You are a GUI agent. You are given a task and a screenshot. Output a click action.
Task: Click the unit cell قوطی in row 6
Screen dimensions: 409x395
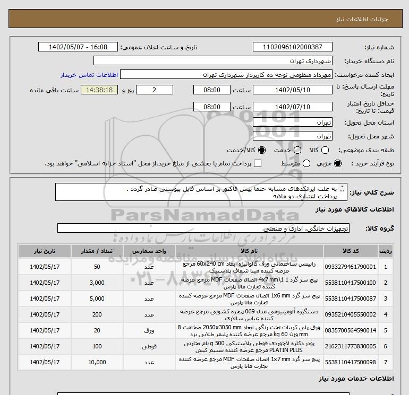149,346
